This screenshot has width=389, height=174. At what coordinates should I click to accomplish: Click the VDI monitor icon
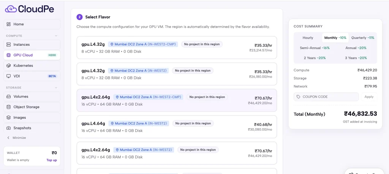tap(8, 76)
